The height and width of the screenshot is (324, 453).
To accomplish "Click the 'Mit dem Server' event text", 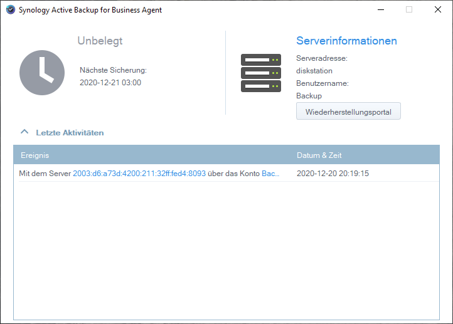I will (x=45, y=174).
